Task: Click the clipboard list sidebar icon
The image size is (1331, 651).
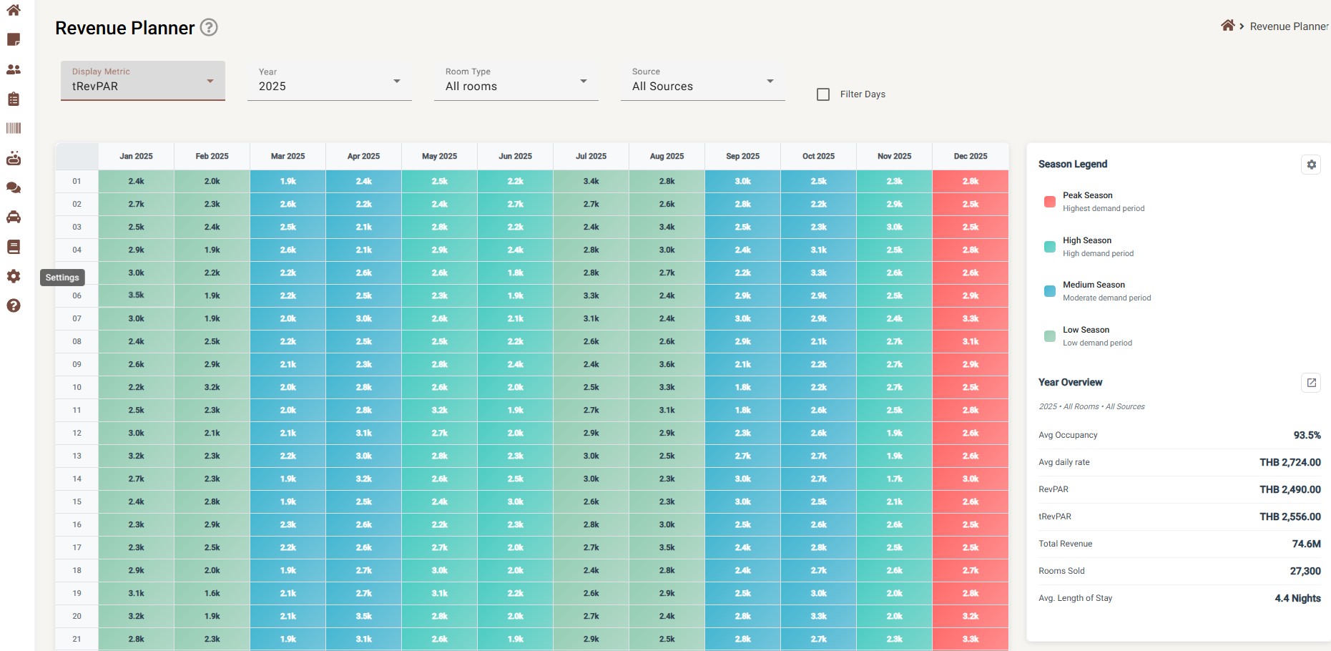Action: click(x=14, y=99)
